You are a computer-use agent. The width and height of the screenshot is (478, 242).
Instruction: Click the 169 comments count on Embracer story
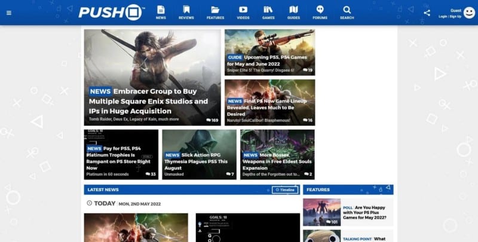coord(212,120)
